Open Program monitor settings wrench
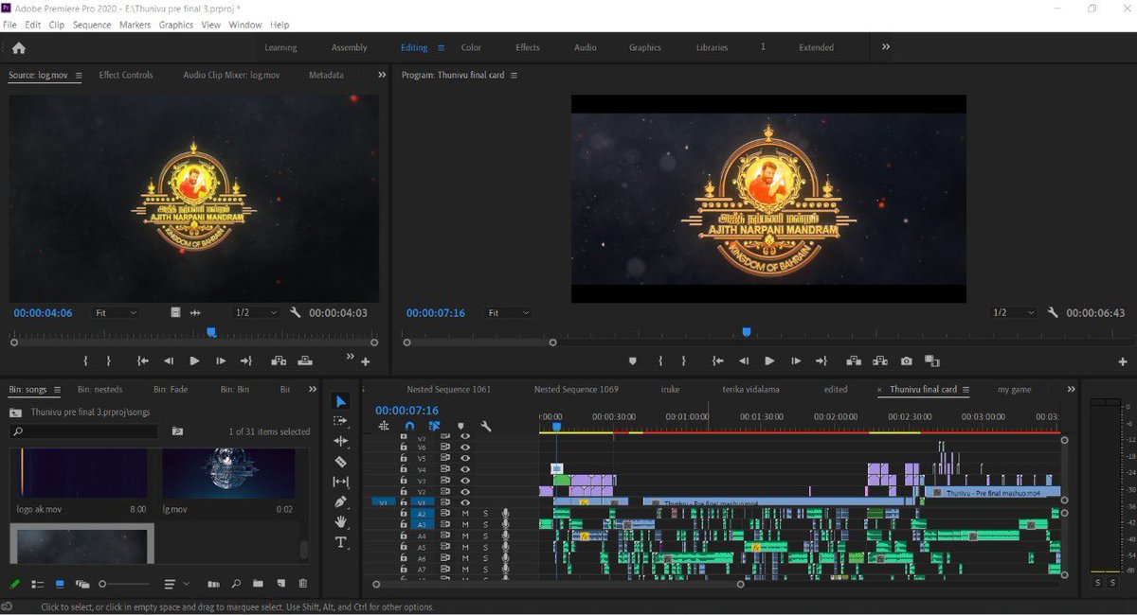The image size is (1137, 615). pos(1053,312)
